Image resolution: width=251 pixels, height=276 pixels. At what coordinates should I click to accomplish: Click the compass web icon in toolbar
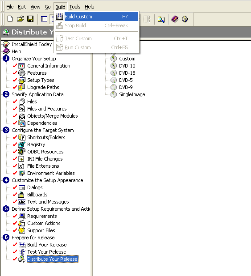coord(185,19)
